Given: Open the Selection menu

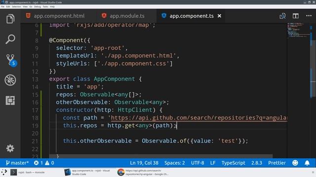Looking at the screenshot, I should tap(16, 6).
